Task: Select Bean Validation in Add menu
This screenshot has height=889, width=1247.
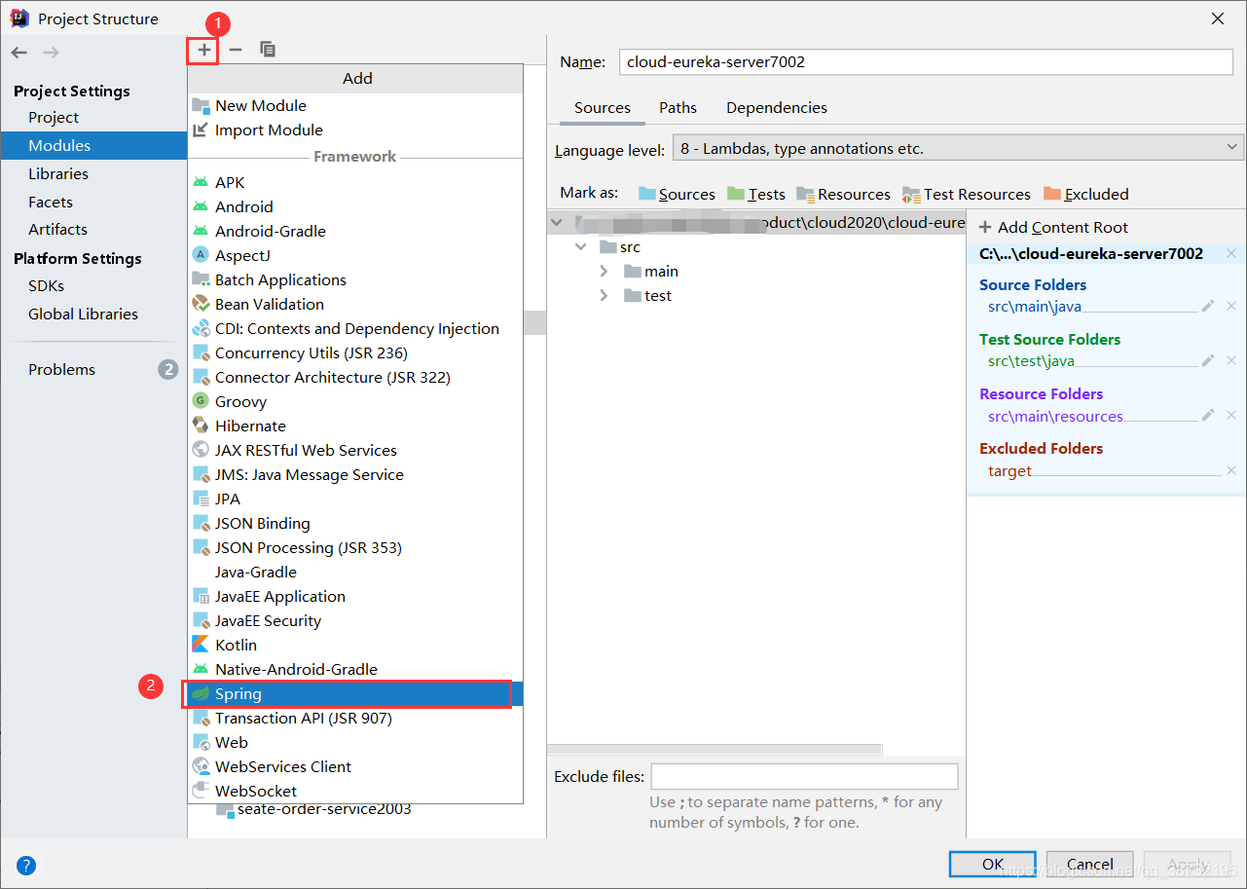Action: 355,304
